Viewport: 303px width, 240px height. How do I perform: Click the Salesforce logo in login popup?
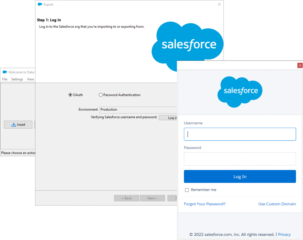coord(240,91)
